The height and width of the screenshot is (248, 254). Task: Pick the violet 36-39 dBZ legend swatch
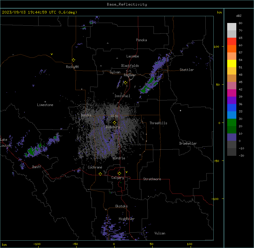click(232, 100)
